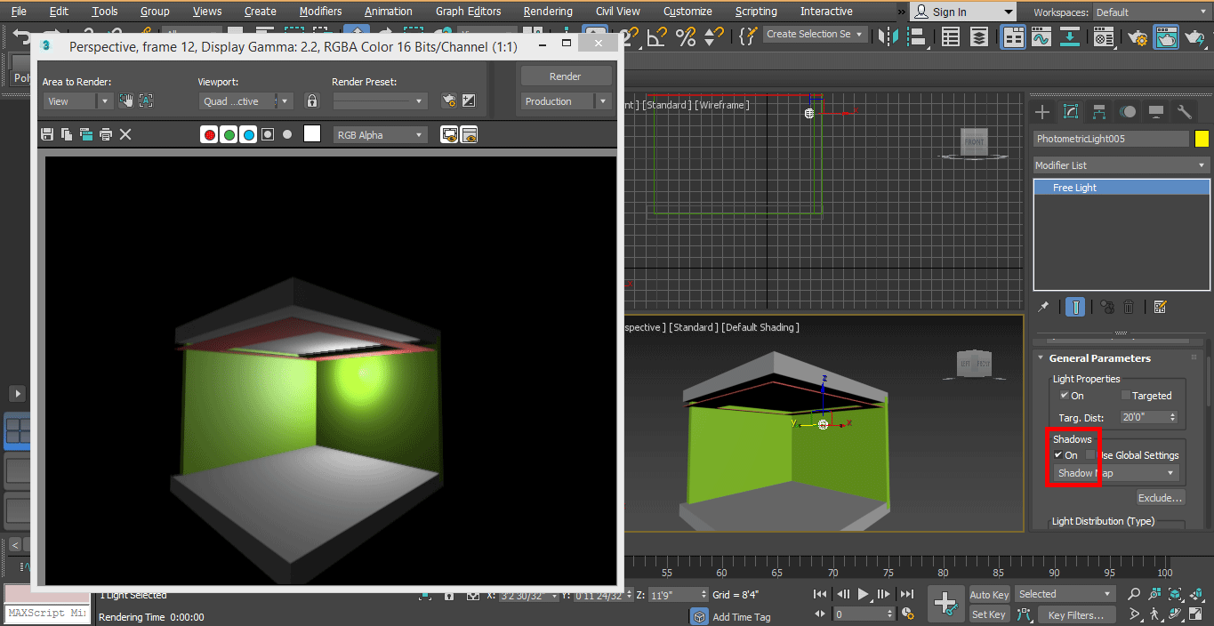This screenshot has height=626, width=1214.
Task: Open the Graph Editors menu
Action: 468,12
